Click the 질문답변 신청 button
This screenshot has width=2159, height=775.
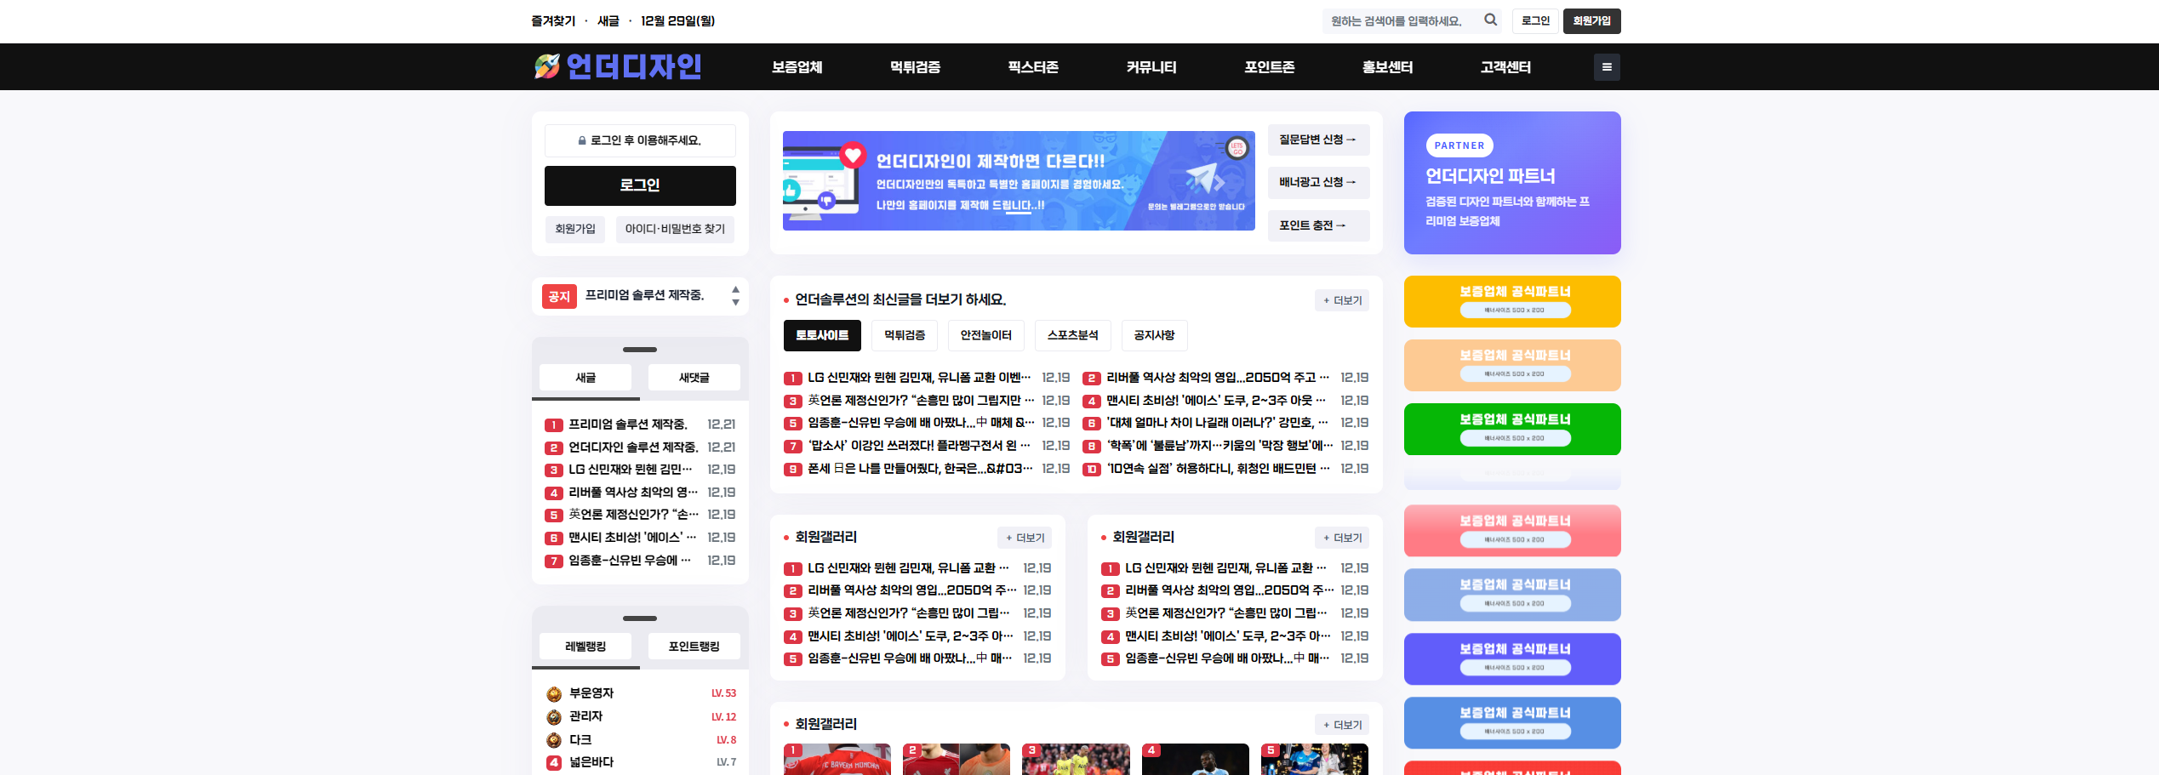point(1317,140)
